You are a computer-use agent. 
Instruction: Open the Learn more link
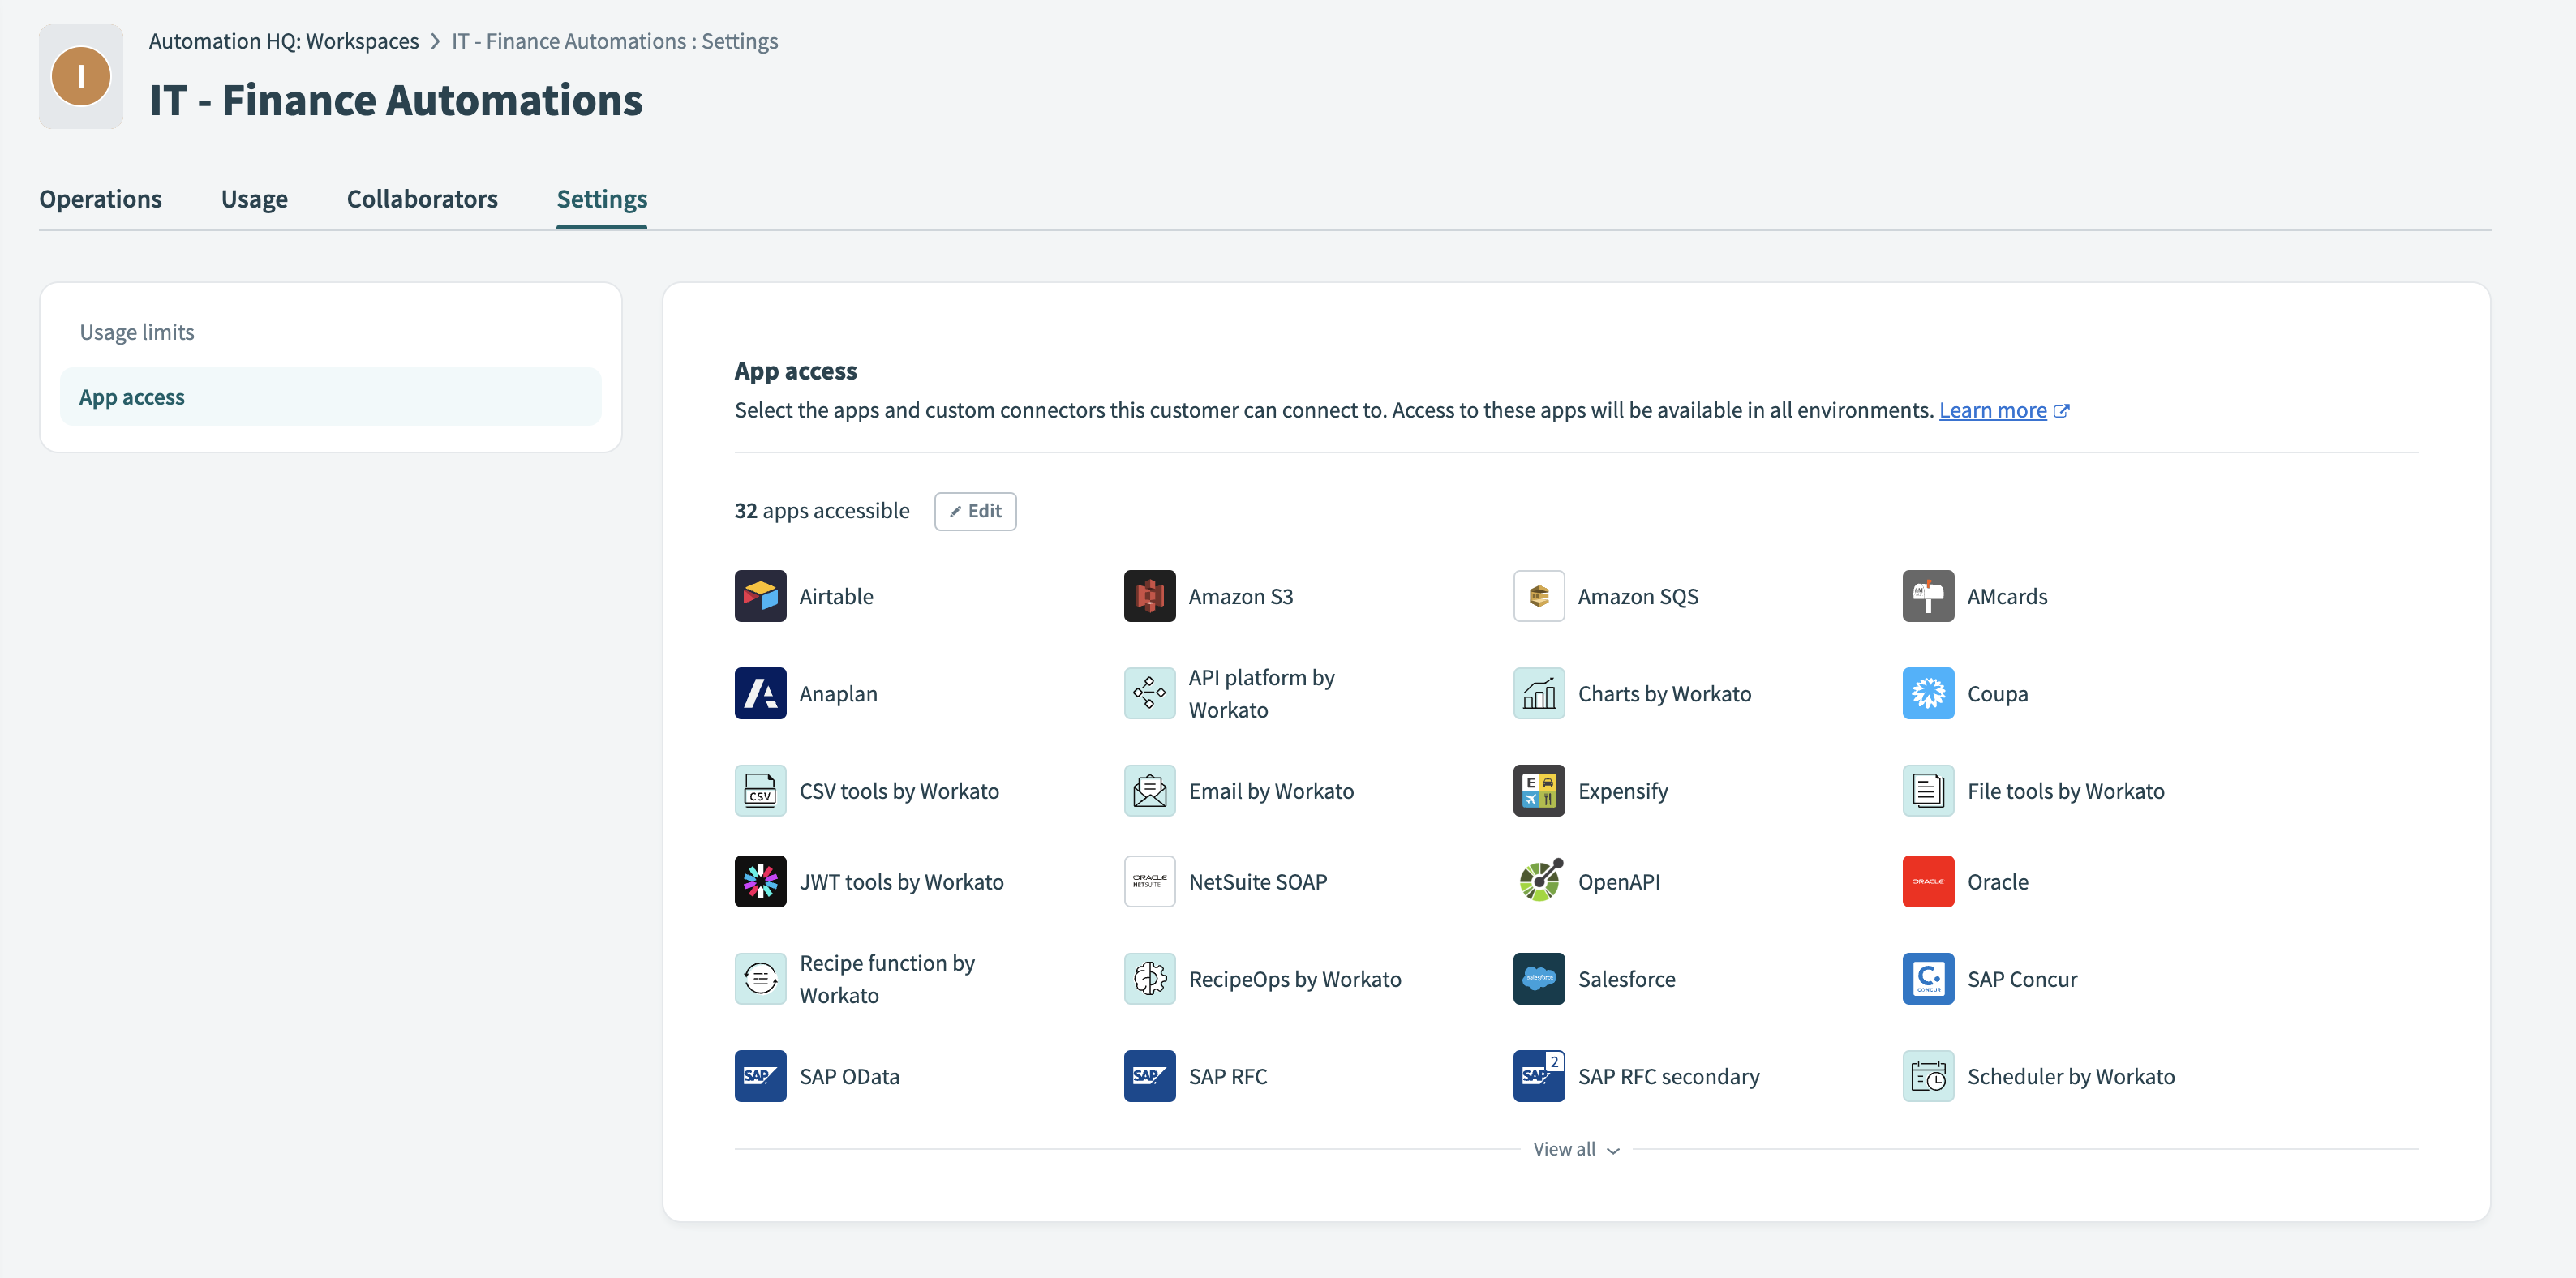(1992, 410)
